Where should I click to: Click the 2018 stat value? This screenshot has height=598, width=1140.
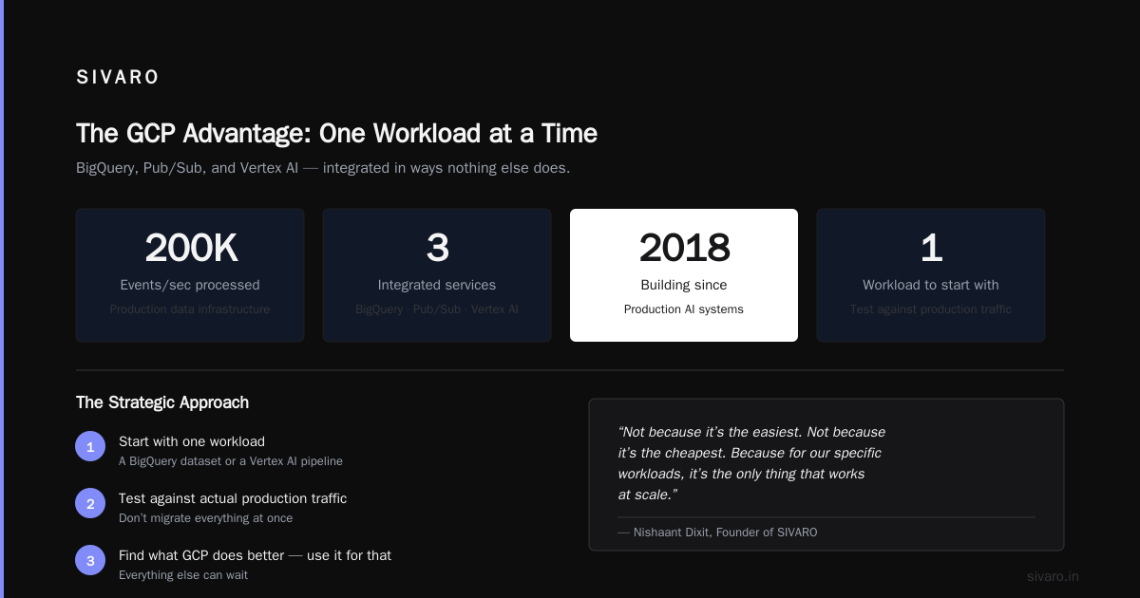(684, 248)
